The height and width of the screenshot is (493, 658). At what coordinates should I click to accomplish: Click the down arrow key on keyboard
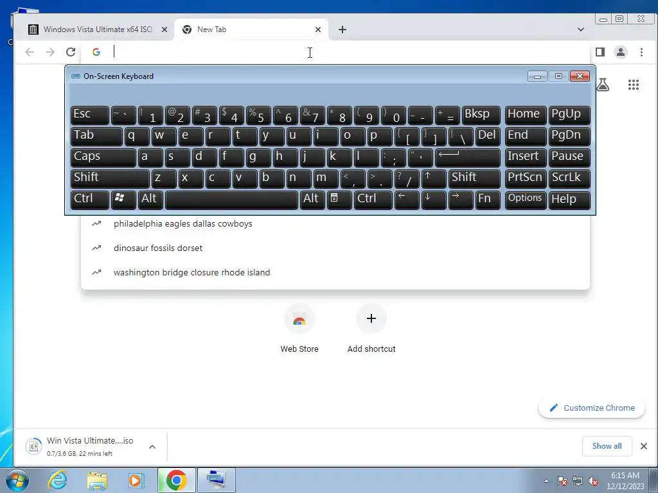click(434, 200)
